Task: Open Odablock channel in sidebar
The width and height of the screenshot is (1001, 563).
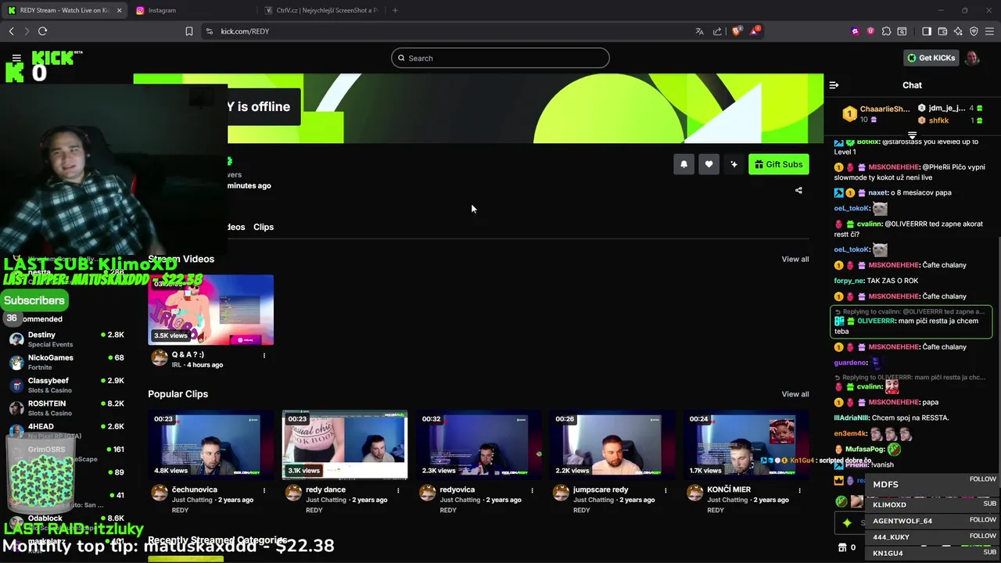Action: pyautogui.click(x=66, y=522)
